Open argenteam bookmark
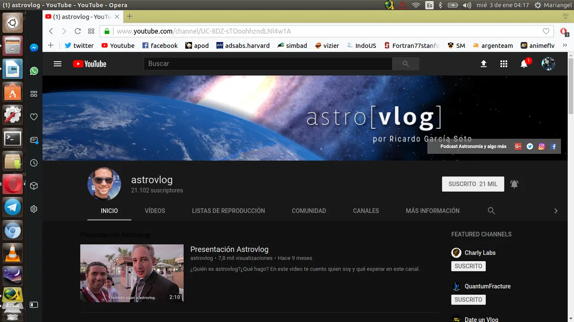Screen dimensions: 574x322 coord(492,45)
